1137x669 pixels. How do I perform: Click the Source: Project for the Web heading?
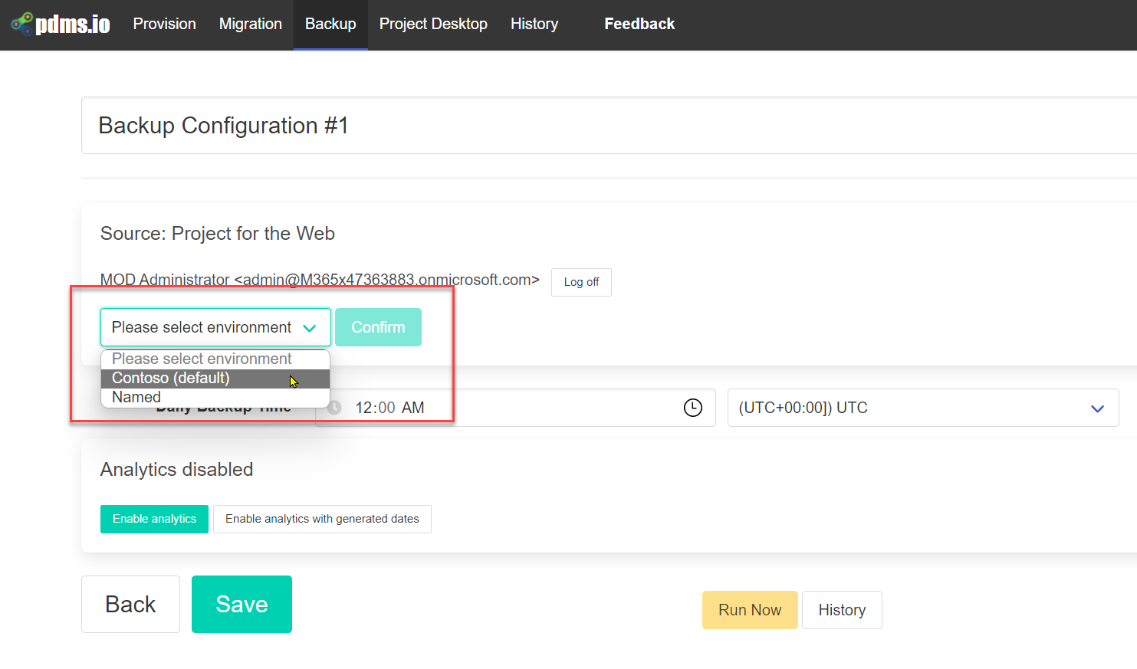(x=218, y=234)
